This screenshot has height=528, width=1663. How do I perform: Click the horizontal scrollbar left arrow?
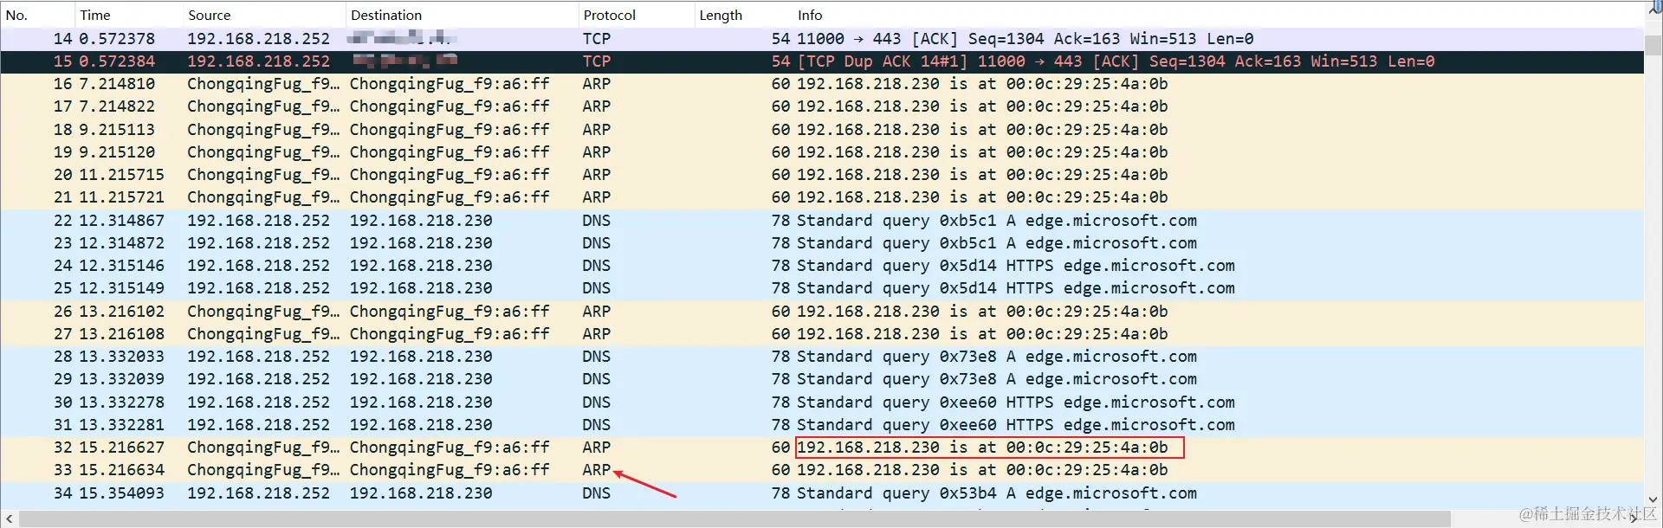(9, 518)
